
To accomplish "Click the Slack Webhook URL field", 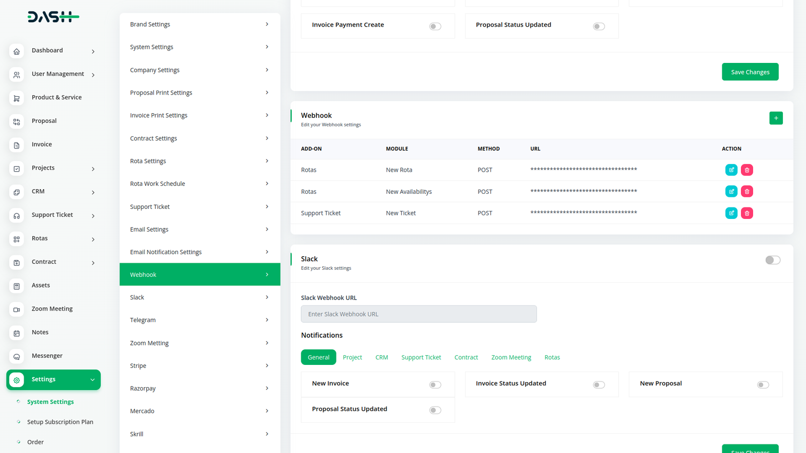I will pos(418,314).
